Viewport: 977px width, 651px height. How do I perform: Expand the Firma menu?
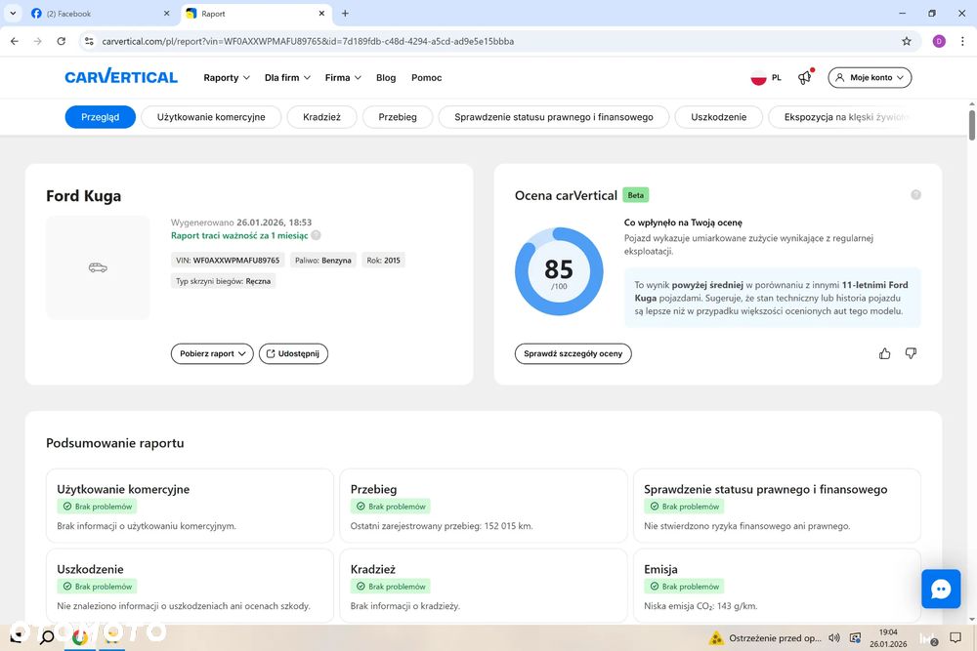click(343, 78)
